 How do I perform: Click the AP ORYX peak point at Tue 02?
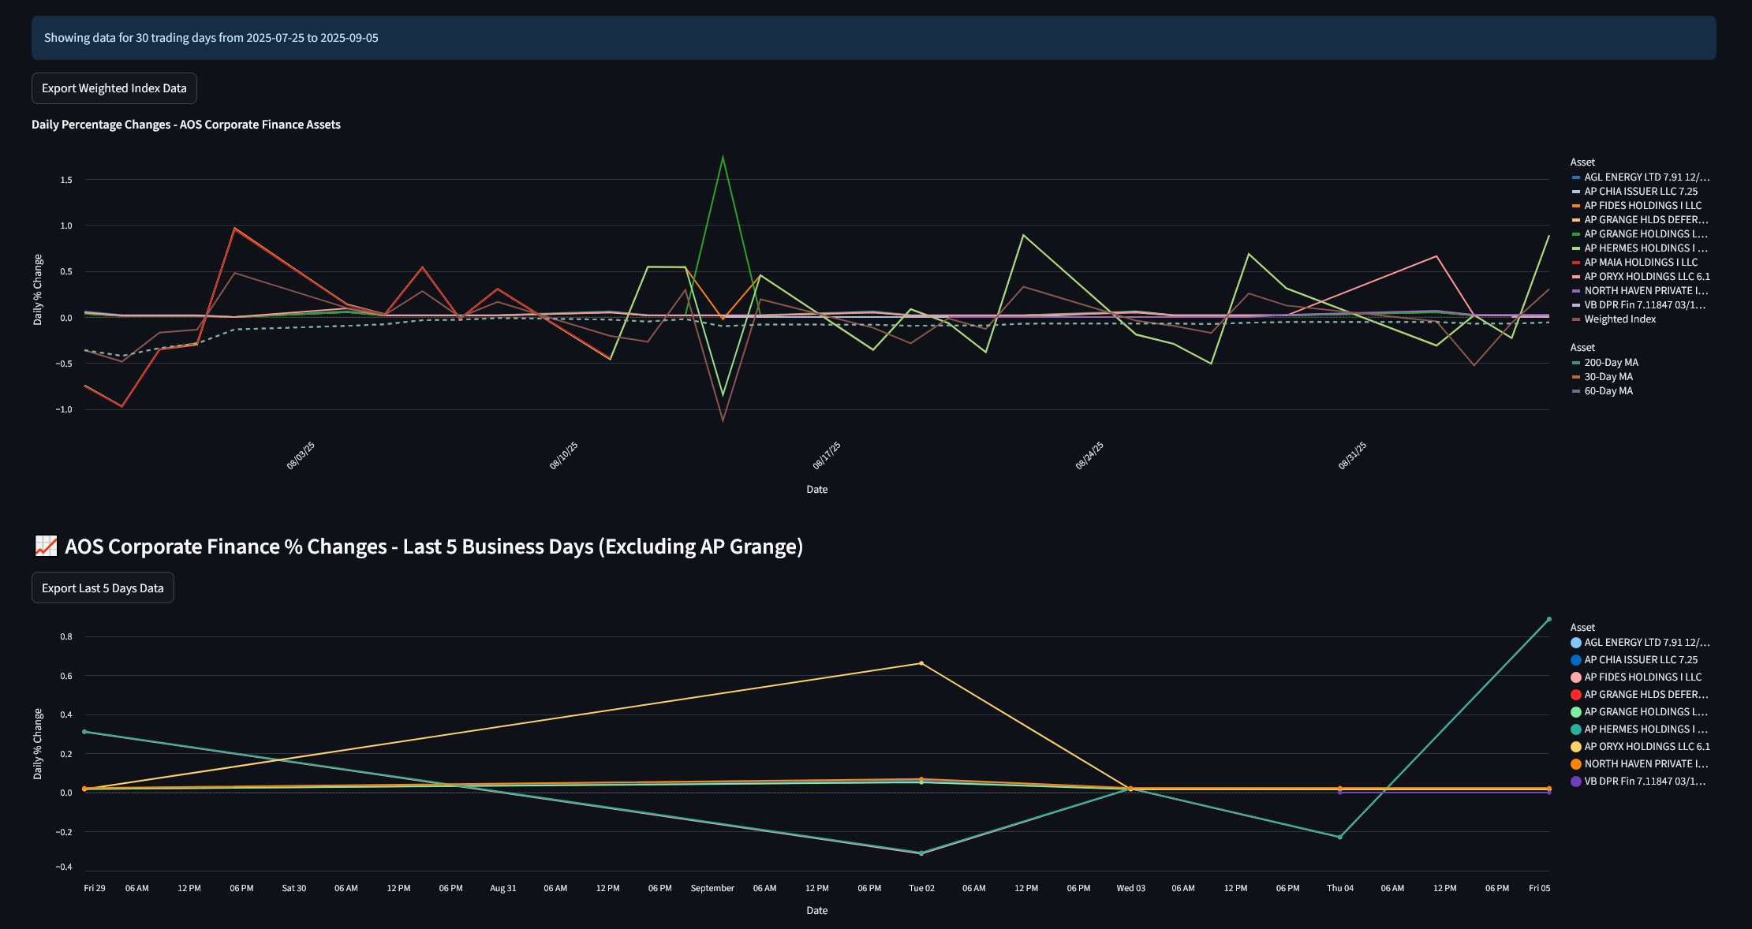(x=921, y=663)
